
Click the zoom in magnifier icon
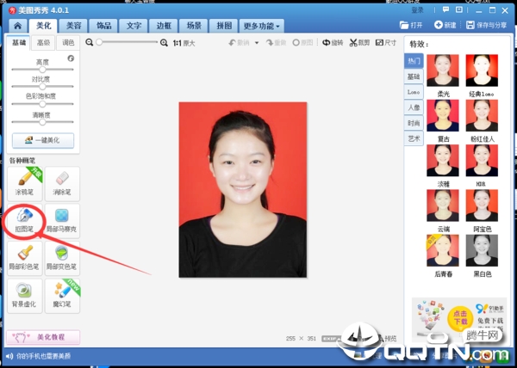(x=165, y=42)
